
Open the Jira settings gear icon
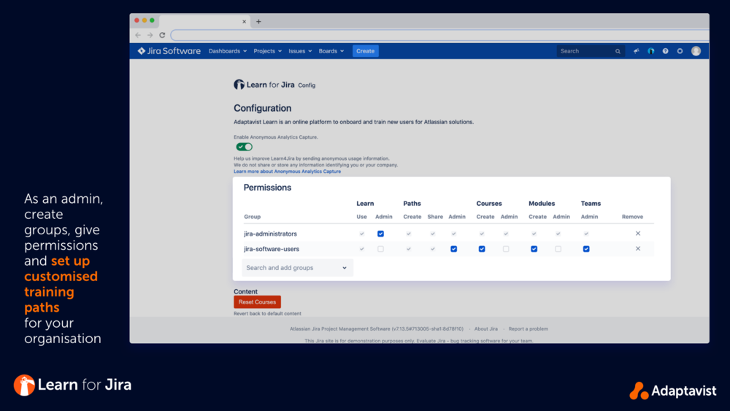coord(680,51)
